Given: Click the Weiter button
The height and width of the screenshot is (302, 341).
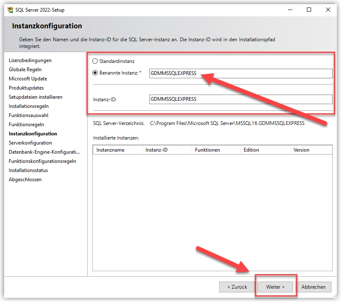Looking at the screenshot, I should click(x=275, y=287).
